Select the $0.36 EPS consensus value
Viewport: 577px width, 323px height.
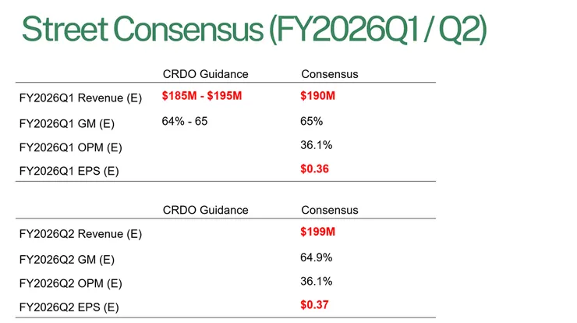pos(314,169)
